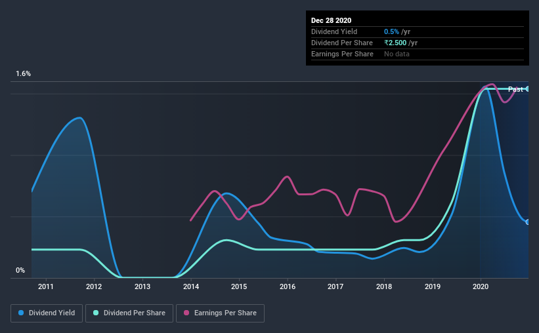539x333 pixels.
Task: Click the Past label on the chart
Action: coord(515,89)
